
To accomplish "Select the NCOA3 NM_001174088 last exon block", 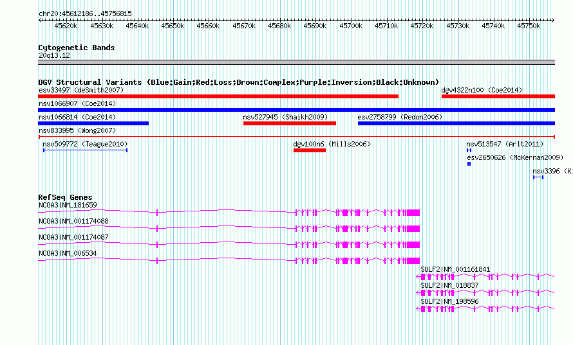I will tap(413, 229).
